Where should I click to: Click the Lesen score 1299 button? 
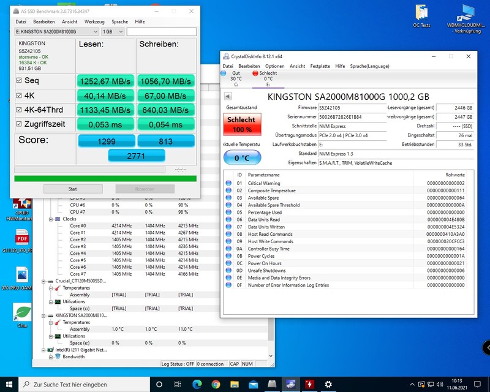point(106,141)
